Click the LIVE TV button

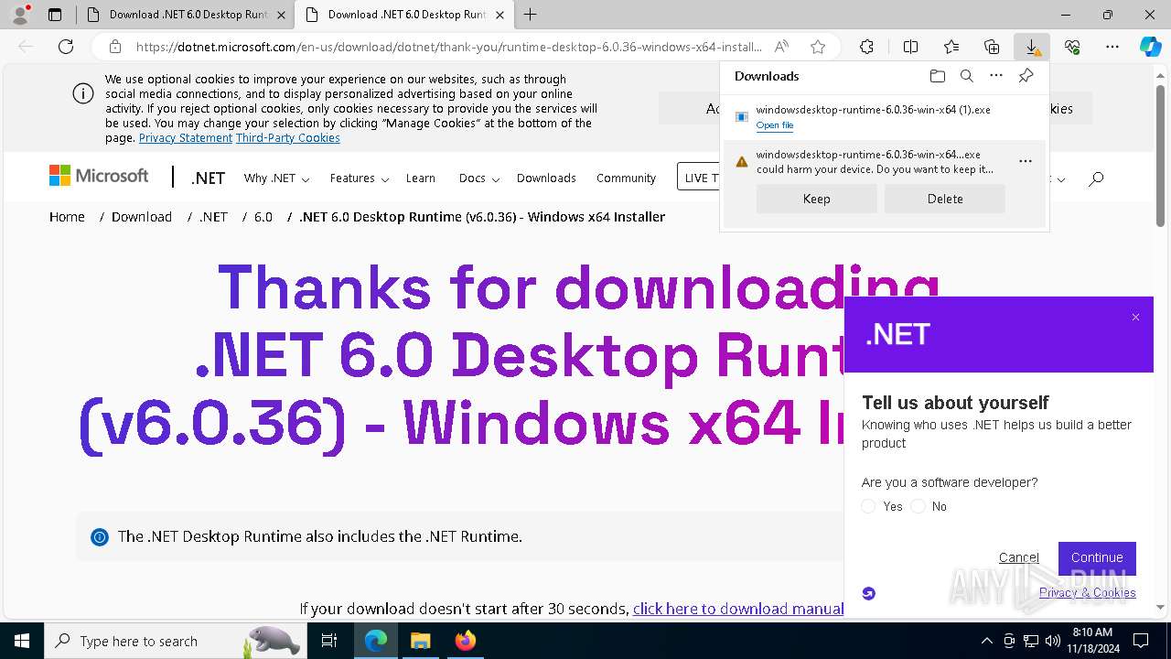click(699, 178)
